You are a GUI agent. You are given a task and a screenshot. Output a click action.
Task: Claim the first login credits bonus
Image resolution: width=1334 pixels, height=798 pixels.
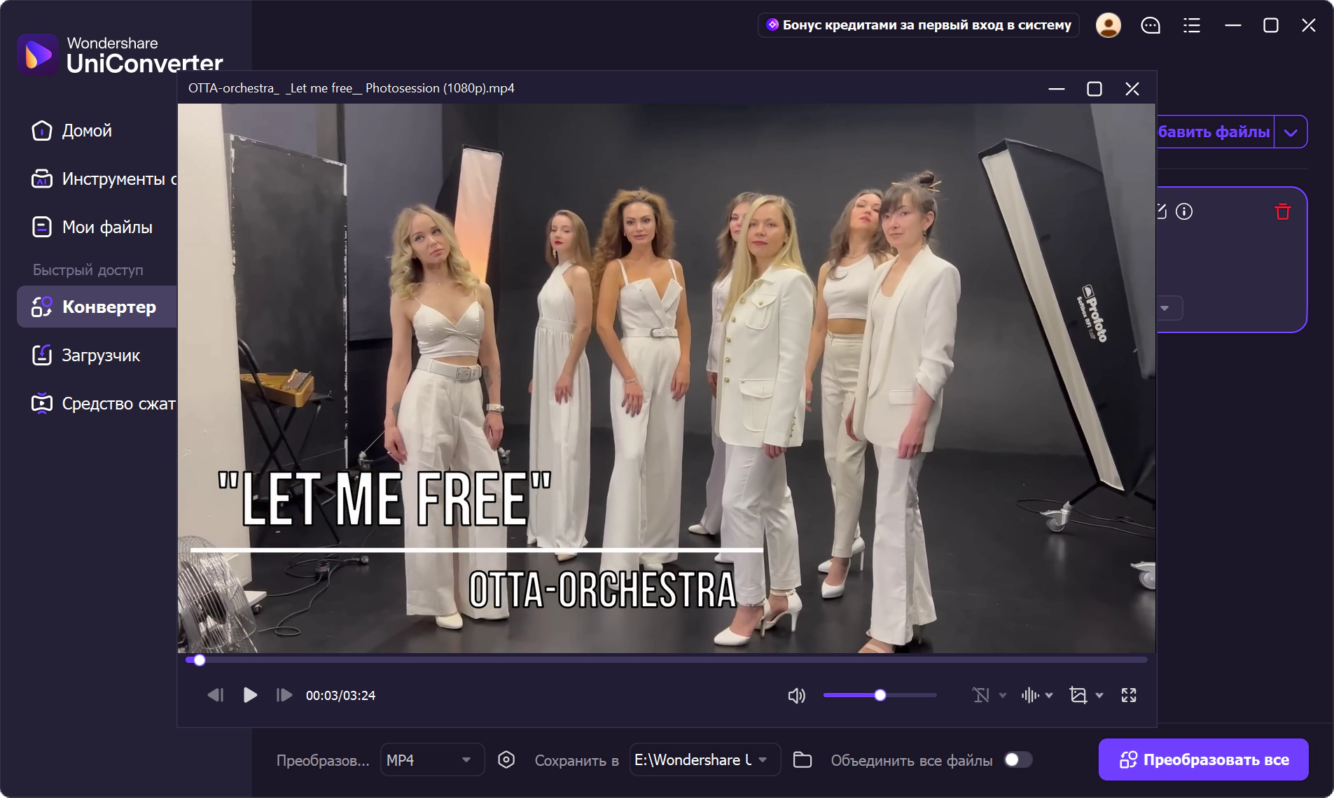pyautogui.click(x=918, y=25)
